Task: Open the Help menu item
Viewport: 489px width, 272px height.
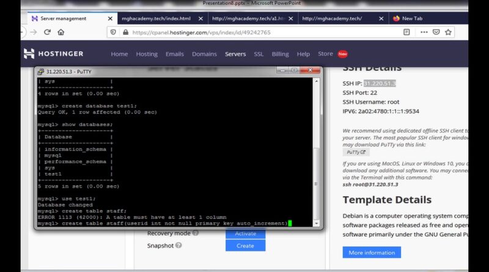Action: [303, 54]
